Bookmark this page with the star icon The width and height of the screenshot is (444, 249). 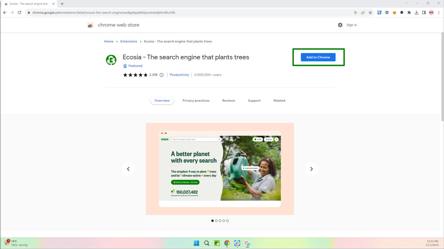click(x=370, y=12)
